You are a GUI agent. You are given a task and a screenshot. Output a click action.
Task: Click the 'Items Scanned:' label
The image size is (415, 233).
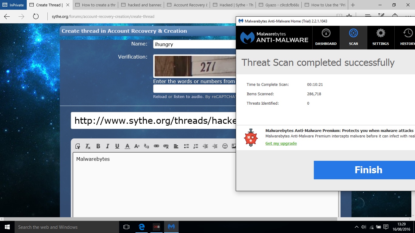(260, 94)
